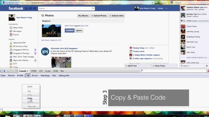
Task: Click Firebug forward arrow button
Action: pyautogui.click(x=8, y=71)
